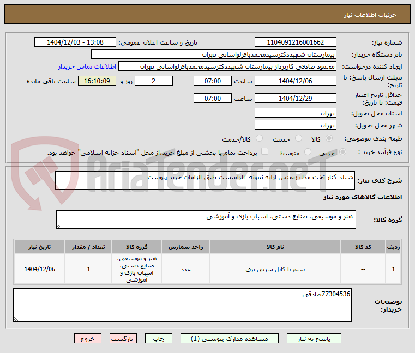This screenshot has height=353, width=415.
Task: Select the متوسط purchase type radio
Action: (x=308, y=152)
